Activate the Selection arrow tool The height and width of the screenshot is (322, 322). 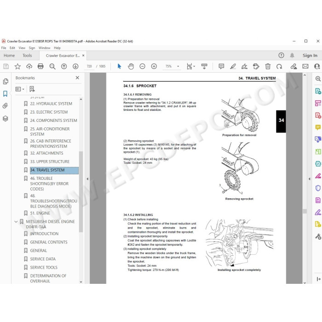pyautogui.click(x=119, y=66)
